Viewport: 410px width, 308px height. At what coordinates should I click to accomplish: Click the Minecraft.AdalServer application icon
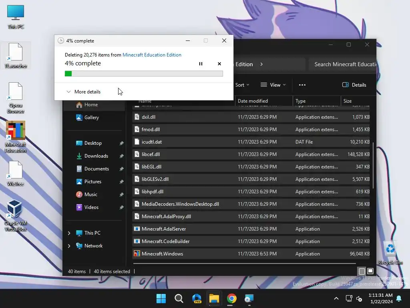[137, 229]
